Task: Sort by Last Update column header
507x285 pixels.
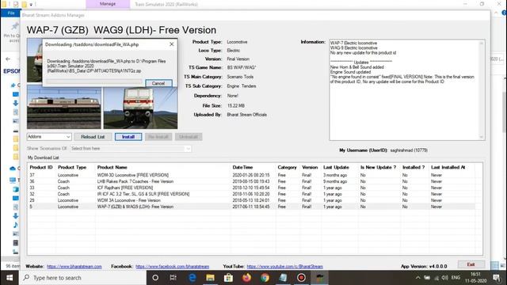Action: click(336, 167)
